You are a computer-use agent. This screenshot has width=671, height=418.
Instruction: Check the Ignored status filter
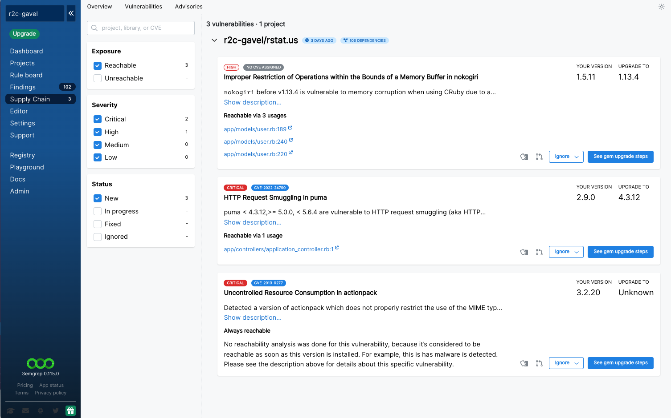(98, 237)
